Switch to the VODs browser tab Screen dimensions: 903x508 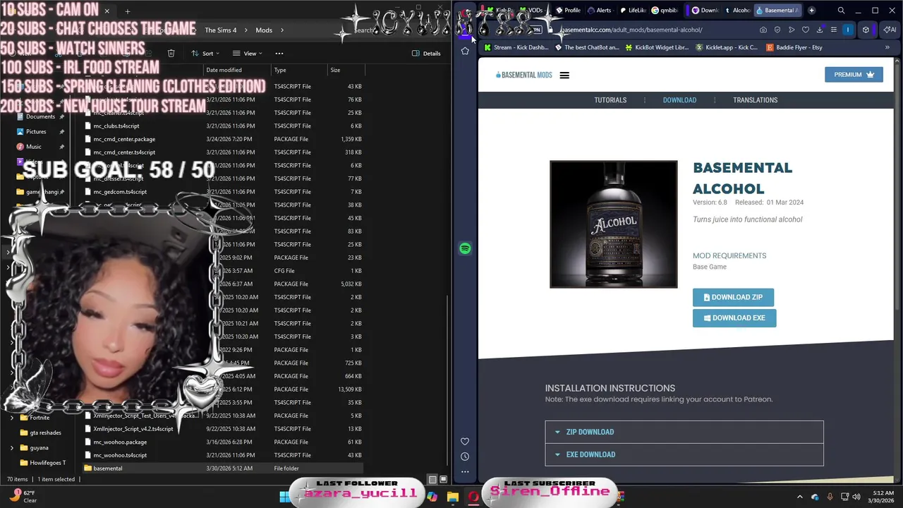point(531,11)
